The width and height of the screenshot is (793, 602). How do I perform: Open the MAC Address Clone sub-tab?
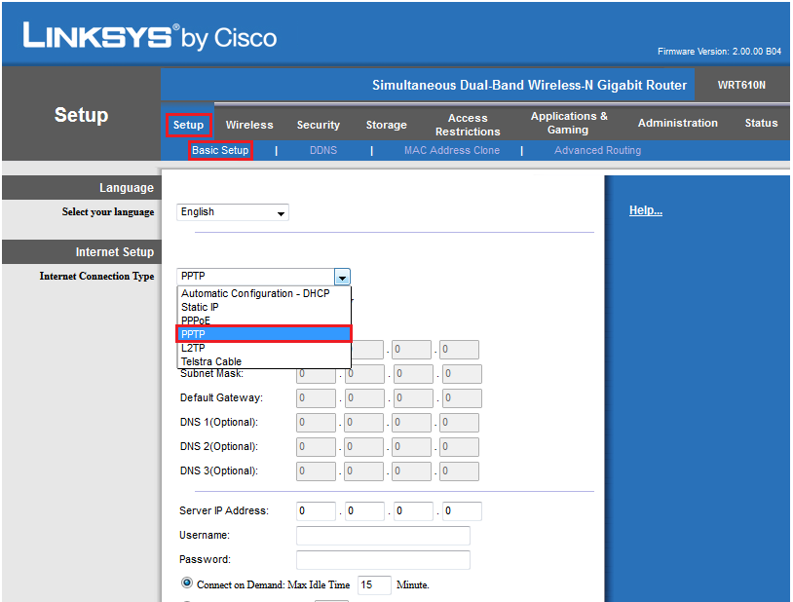(452, 150)
